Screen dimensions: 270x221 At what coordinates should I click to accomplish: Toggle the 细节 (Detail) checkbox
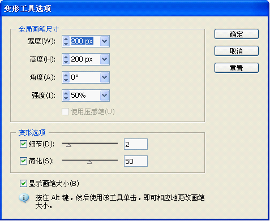23,144
